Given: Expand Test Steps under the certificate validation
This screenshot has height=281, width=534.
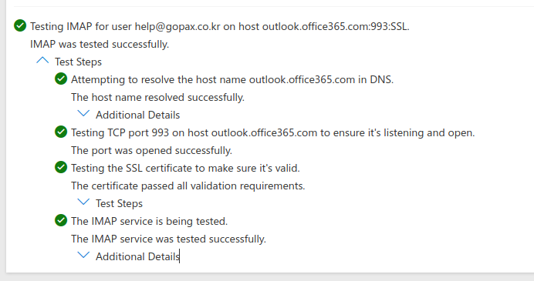Looking at the screenshot, I should (83, 202).
